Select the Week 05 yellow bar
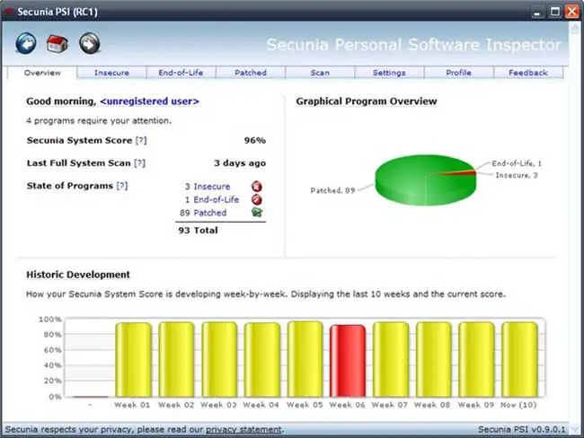 click(305, 359)
